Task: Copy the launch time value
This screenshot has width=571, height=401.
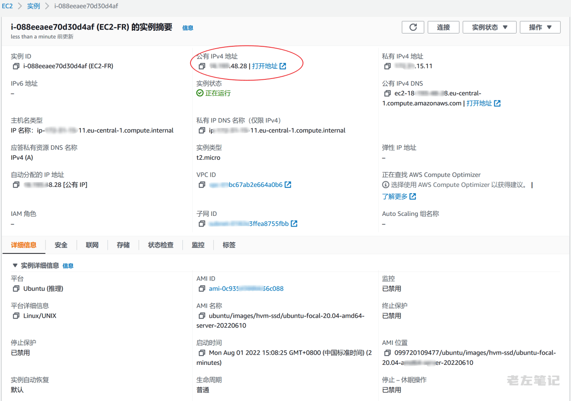Action: point(202,353)
